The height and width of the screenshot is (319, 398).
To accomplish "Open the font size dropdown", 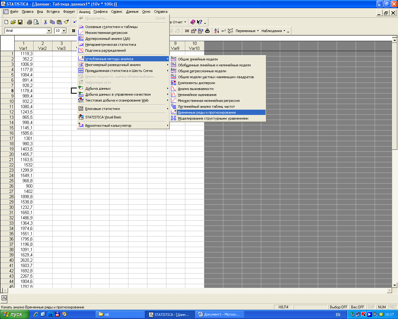I will (64, 31).
